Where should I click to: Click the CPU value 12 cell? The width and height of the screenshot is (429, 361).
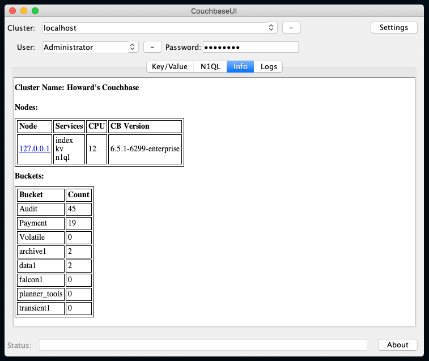(96, 149)
